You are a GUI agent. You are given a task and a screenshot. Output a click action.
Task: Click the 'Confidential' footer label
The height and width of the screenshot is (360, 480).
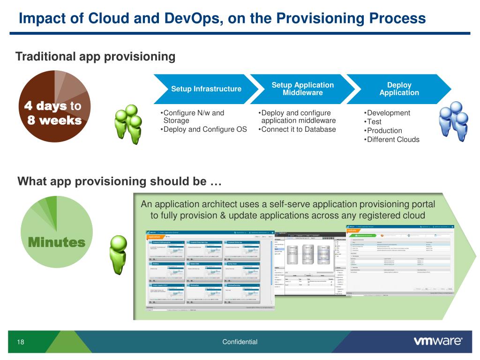240,342
